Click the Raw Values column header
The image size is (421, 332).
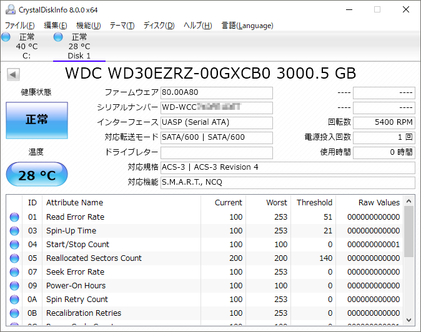pyautogui.click(x=369, y=203)
